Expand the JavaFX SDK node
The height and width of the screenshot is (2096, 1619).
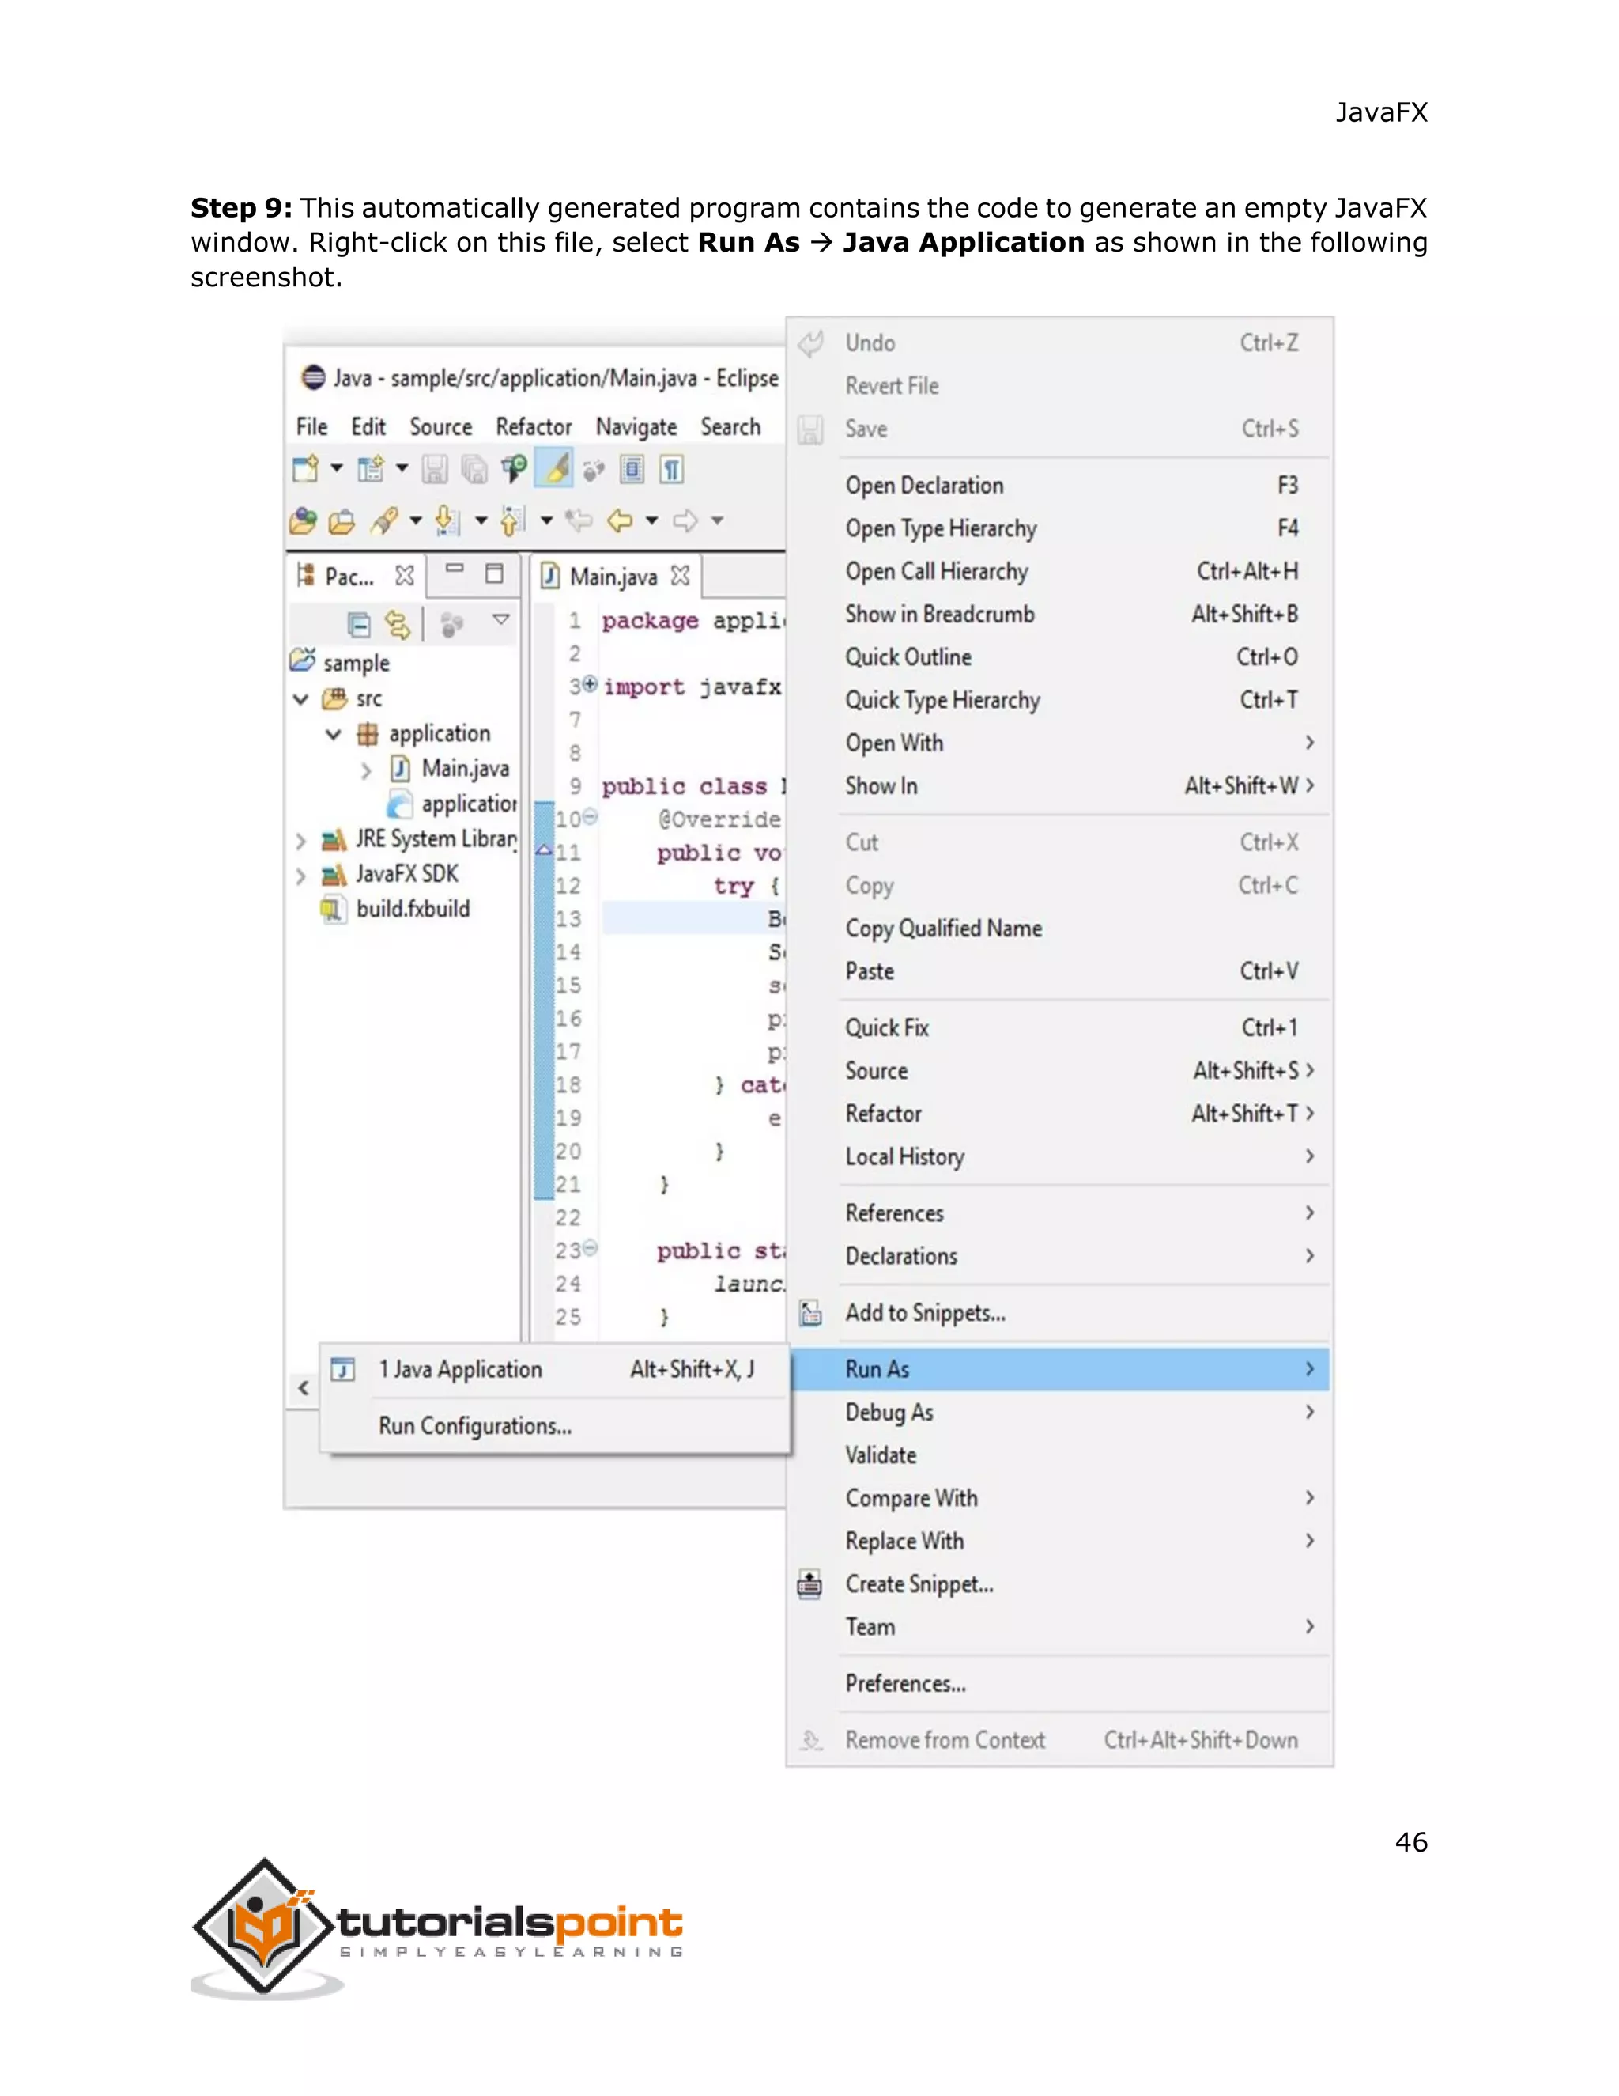pyautogui.click(x=300, y=876)
